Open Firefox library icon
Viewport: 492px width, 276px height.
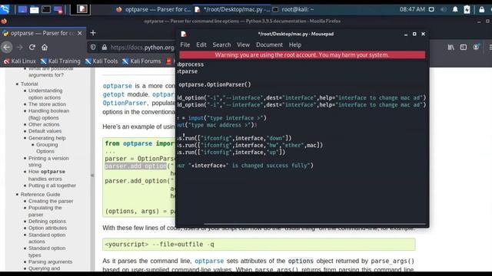click(451, 48)
